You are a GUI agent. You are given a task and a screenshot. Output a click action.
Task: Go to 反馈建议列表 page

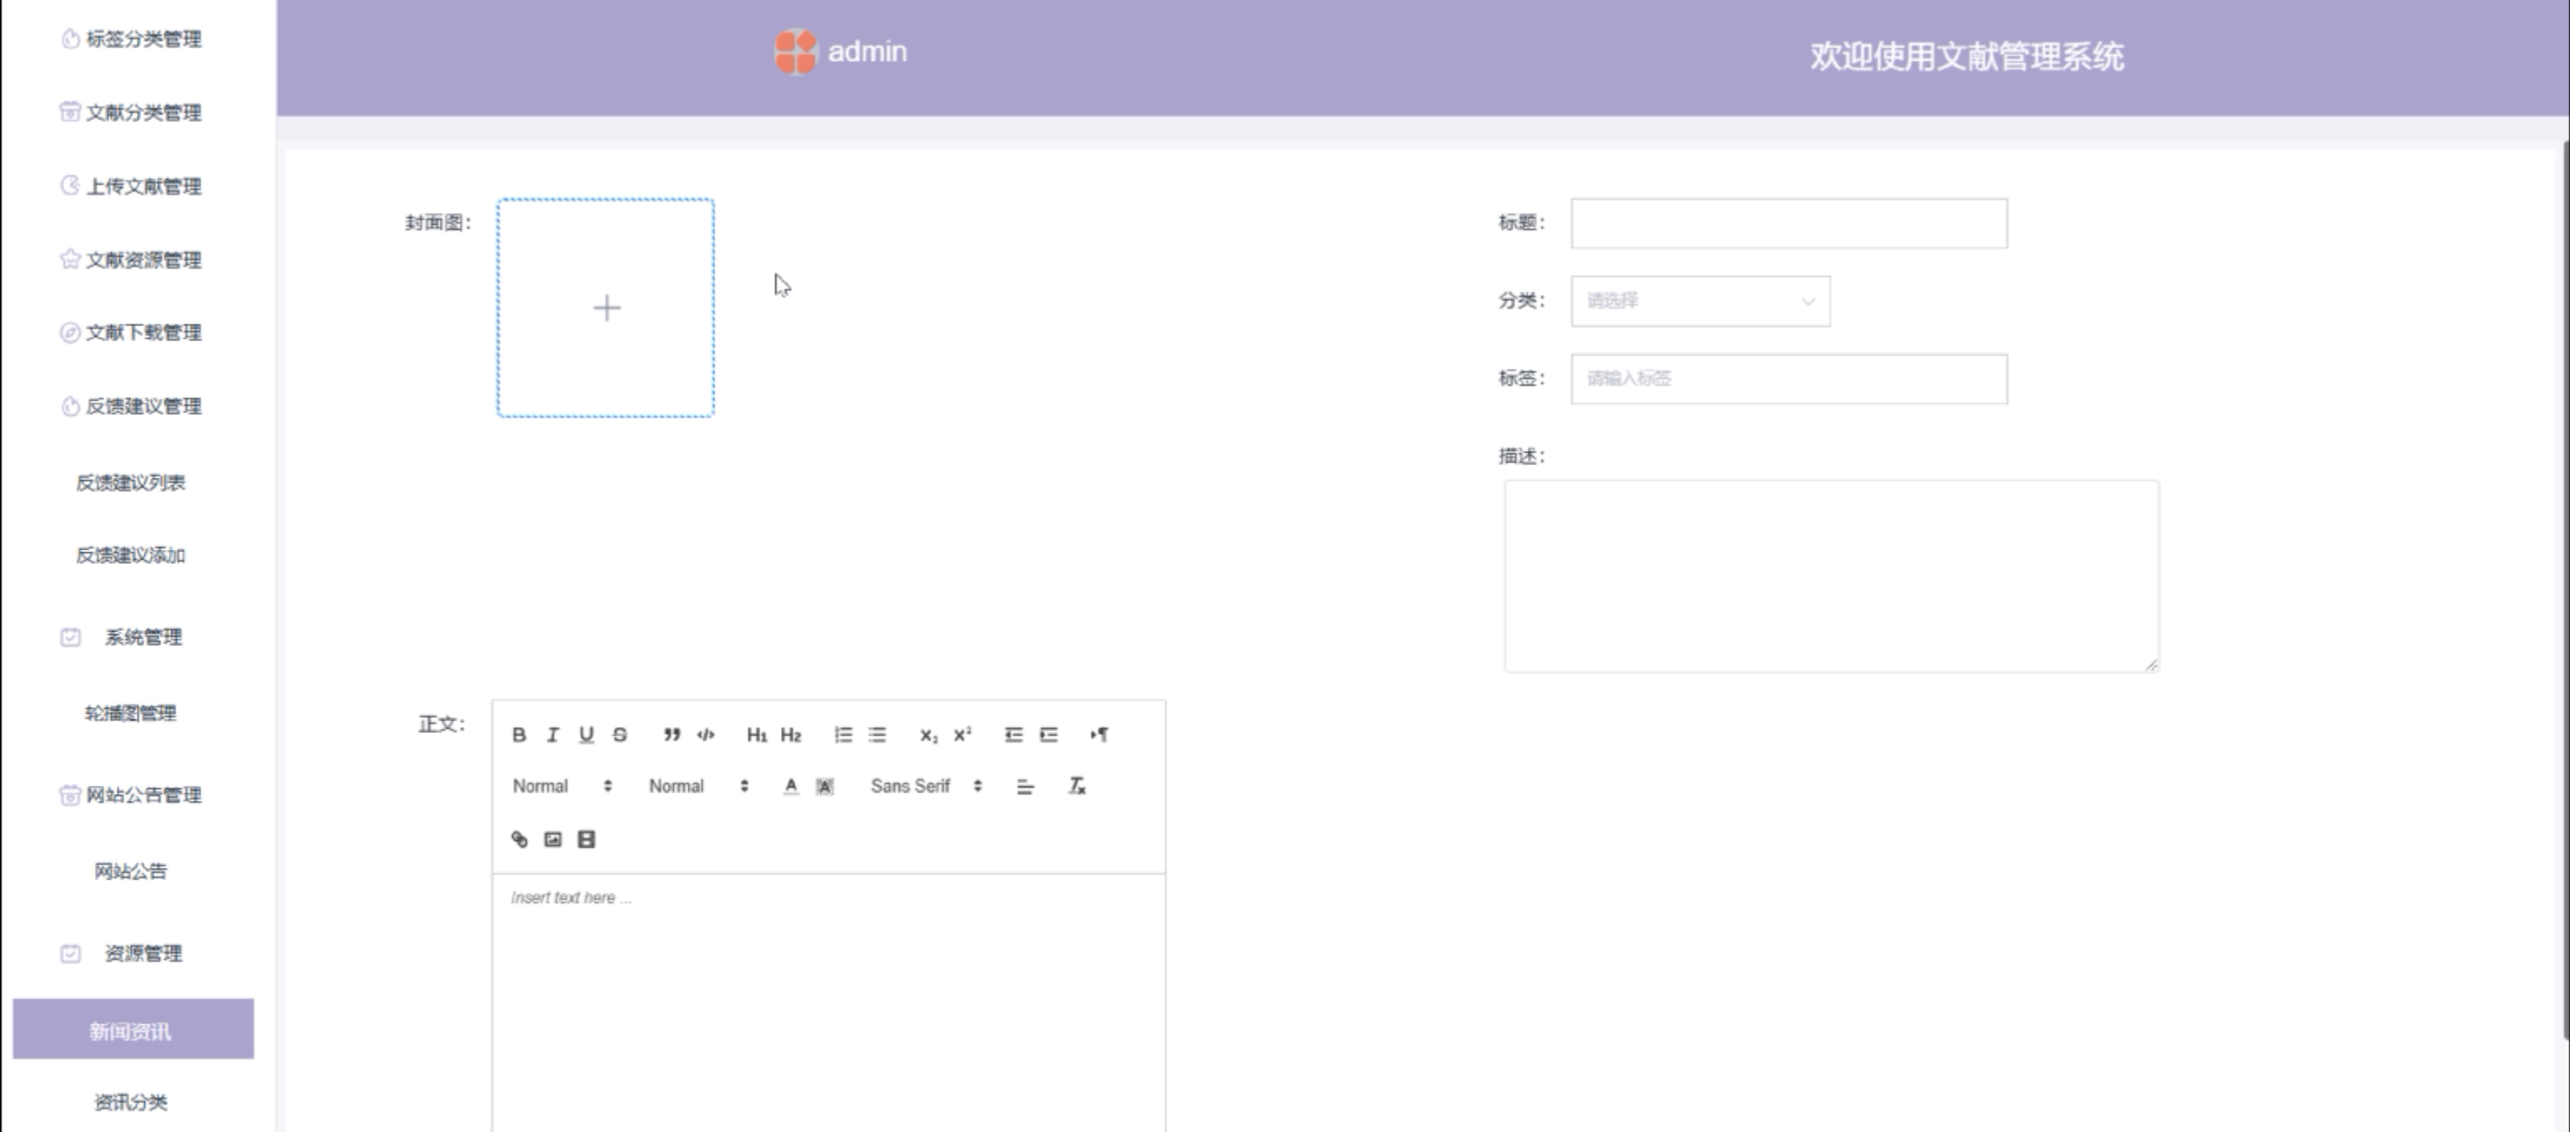[x=131, y=483]
